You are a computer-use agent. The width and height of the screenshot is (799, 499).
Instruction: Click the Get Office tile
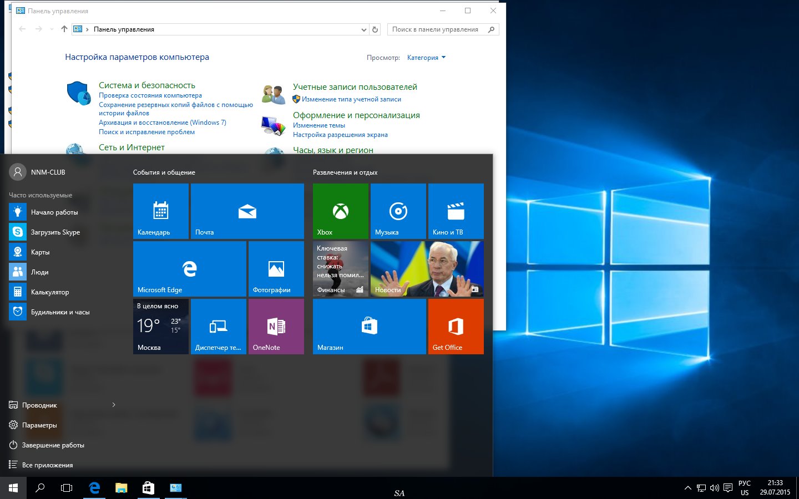coord(456,327)
